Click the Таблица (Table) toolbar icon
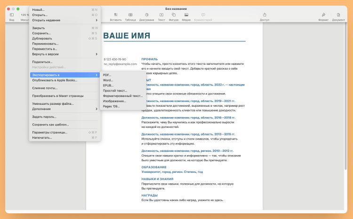Viewport: 353px width, 219px height. pyautogui.click(x=130, y=15)
